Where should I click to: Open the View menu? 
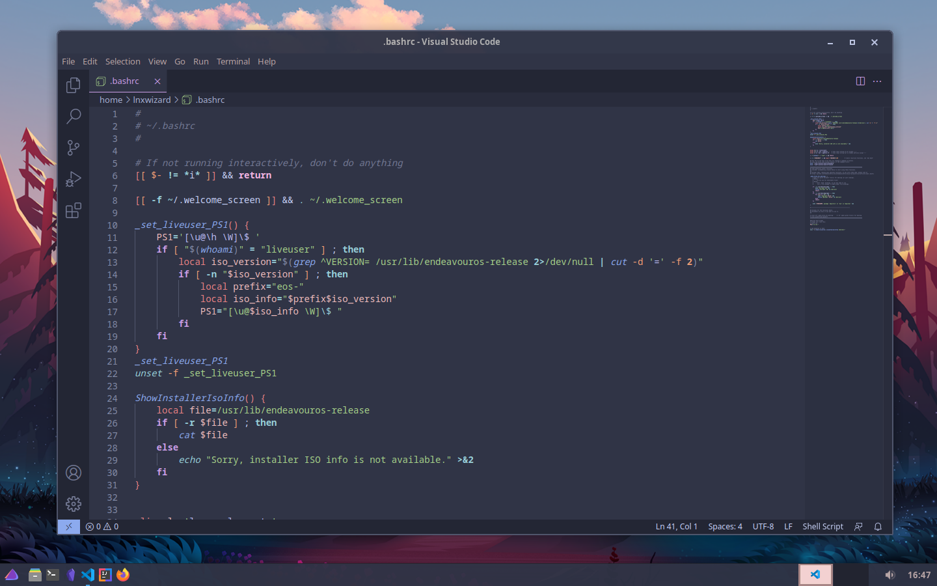coord(157,62)
